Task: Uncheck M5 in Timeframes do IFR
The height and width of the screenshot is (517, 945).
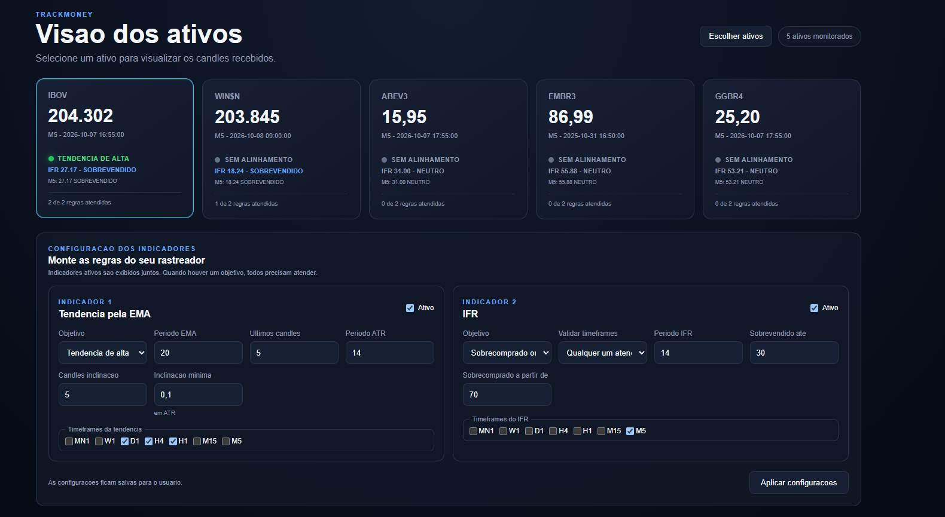Action: [630, 431]
